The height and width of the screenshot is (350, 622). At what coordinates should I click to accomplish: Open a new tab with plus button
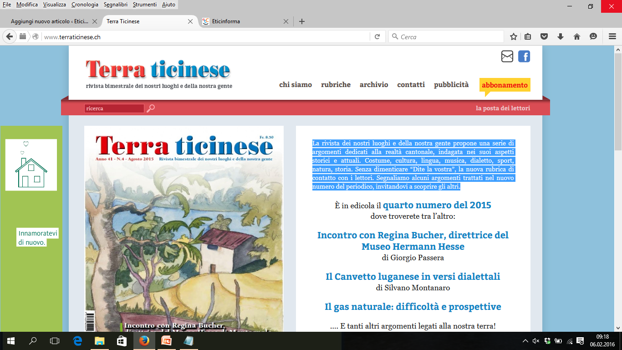(x=301, y=21)
